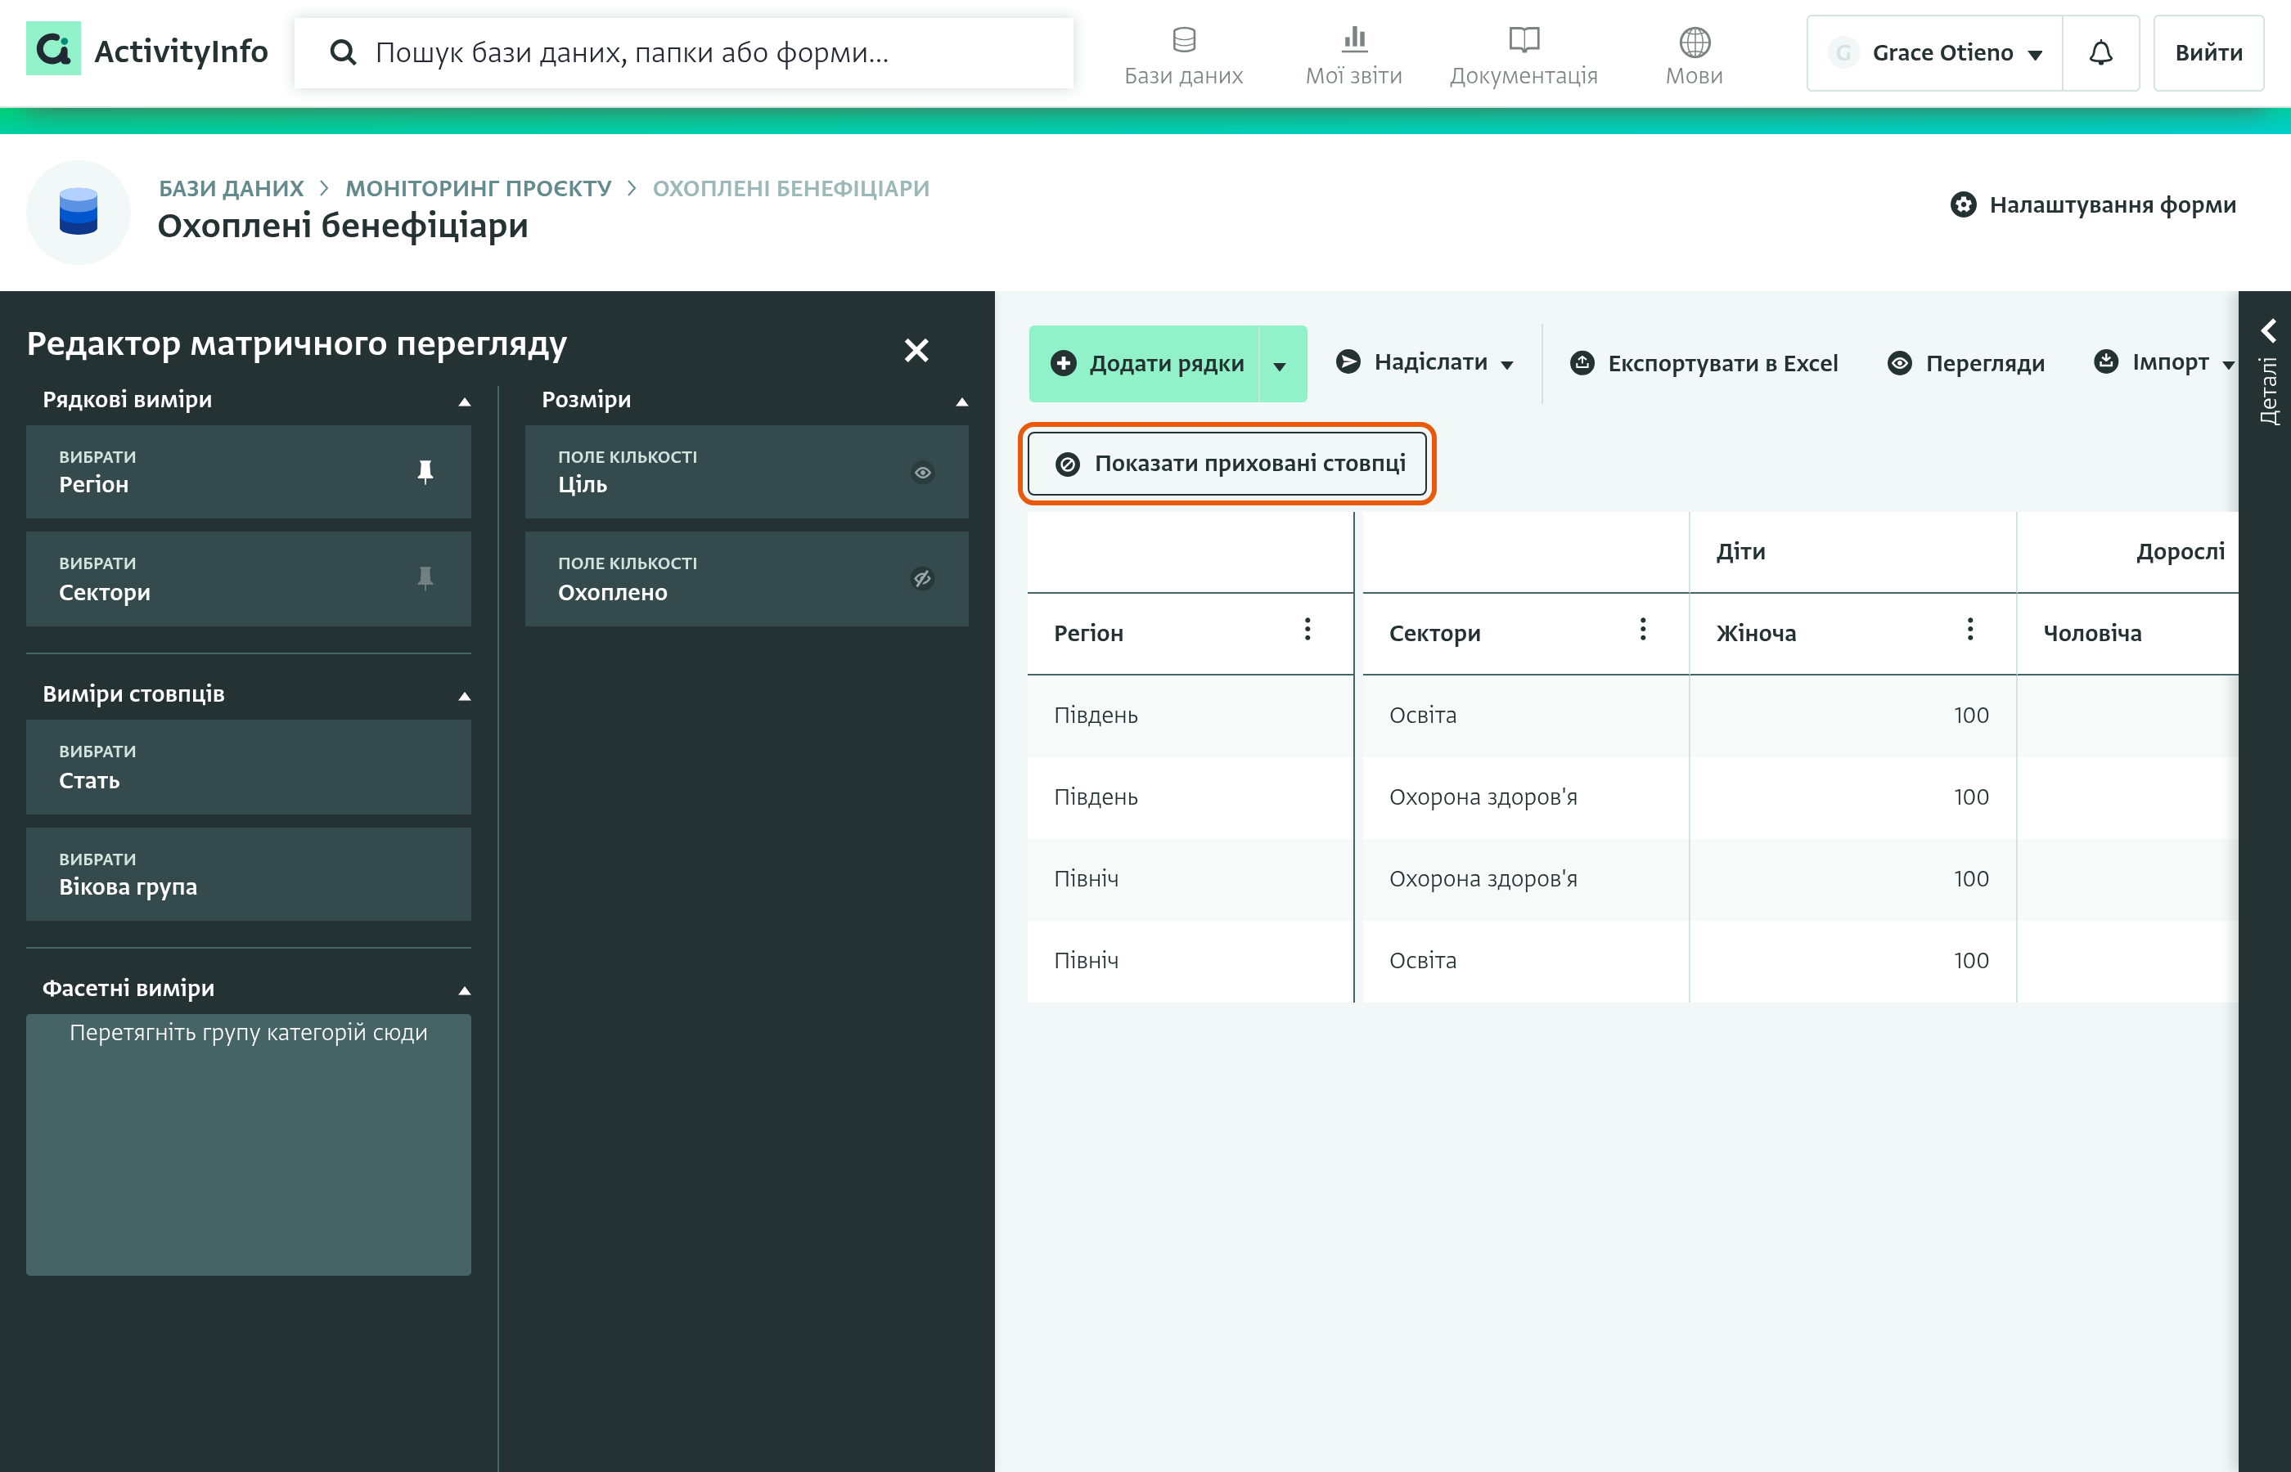Image resolution: width=2291 pixels, height=1472 pixels.
Task: Open the Жіноча column options menu
Action: coord(1971,630)
